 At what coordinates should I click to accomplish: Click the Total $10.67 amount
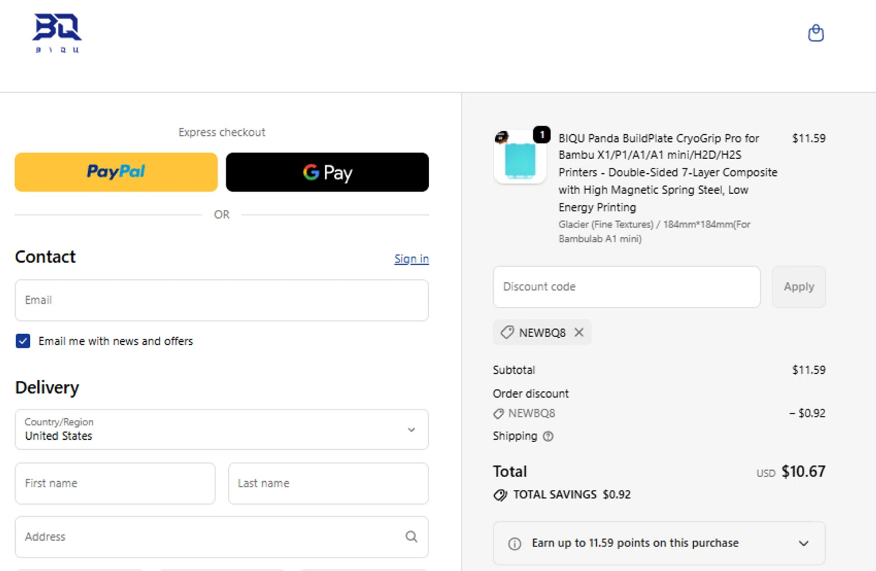[803, 471]
